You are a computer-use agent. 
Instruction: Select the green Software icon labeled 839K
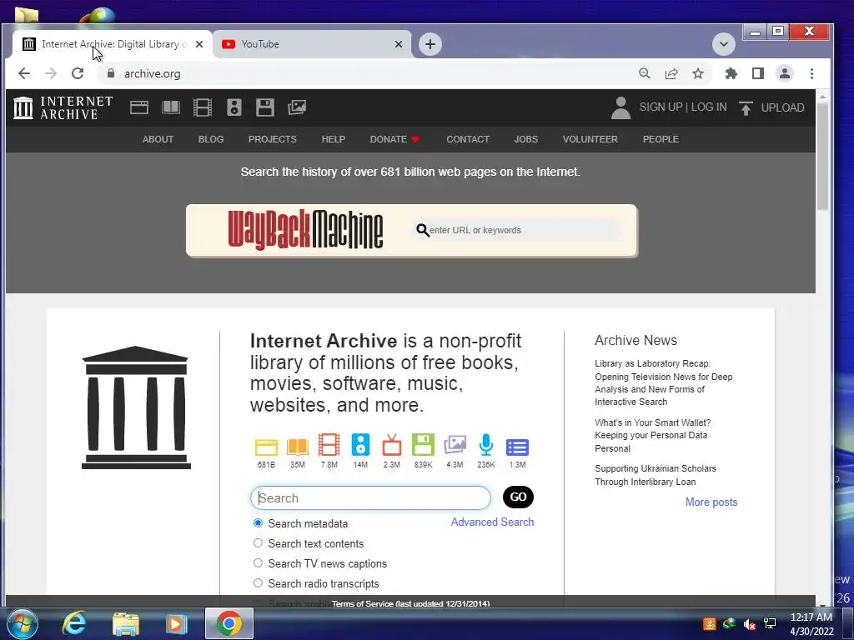(423, 445)
